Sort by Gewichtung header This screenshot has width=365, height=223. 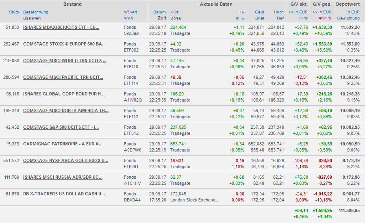click(x=348, y=18)
